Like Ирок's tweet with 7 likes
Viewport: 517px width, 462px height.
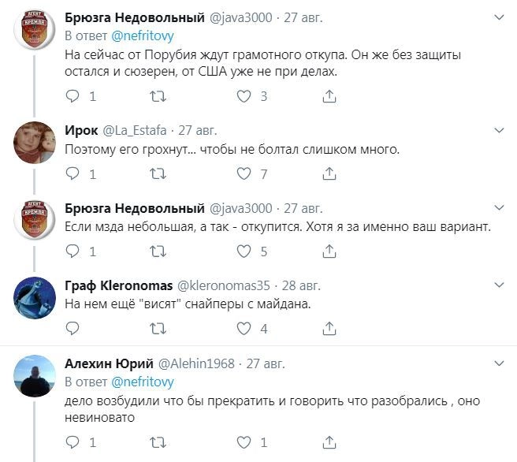click(x=245, y=173)
